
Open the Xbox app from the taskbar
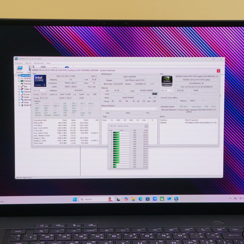coord(162,199)
